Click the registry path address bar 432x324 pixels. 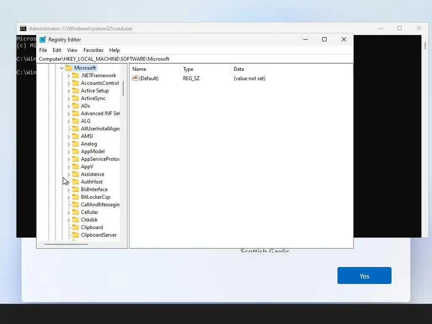coord(195,59)
